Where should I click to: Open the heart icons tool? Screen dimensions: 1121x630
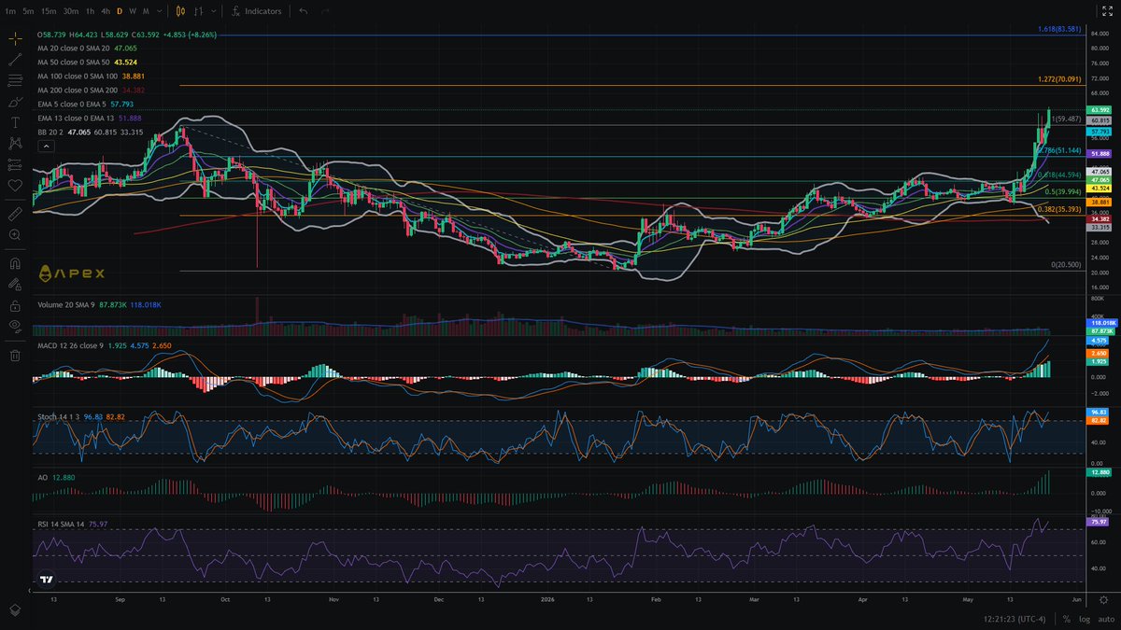coord(14,185)
